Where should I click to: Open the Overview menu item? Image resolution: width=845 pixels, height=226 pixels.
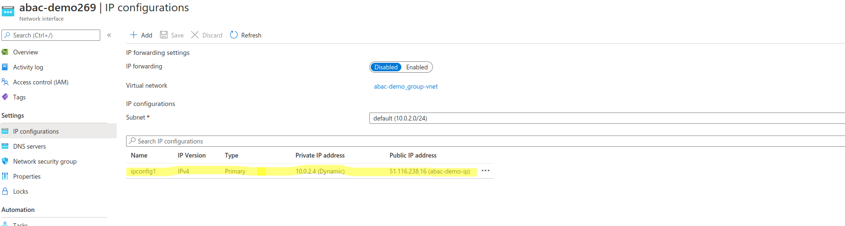point(25,52)
